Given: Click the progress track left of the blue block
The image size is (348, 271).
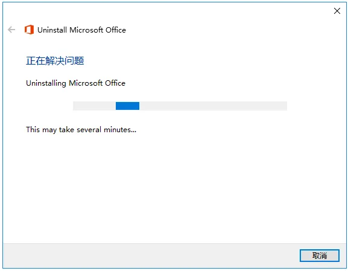Looking at the screenshot, I should tap(94, 106).
